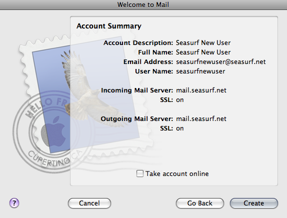Screen dimensions: 287x218
Task: Click the Email Address label
Action: [148, 61]
